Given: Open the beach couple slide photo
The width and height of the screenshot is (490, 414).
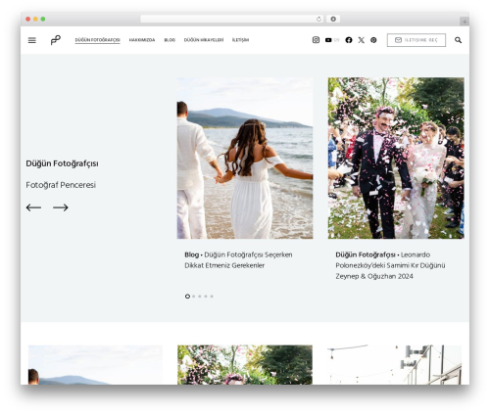Looking at the screenshot, I should (x=245, y=159).
